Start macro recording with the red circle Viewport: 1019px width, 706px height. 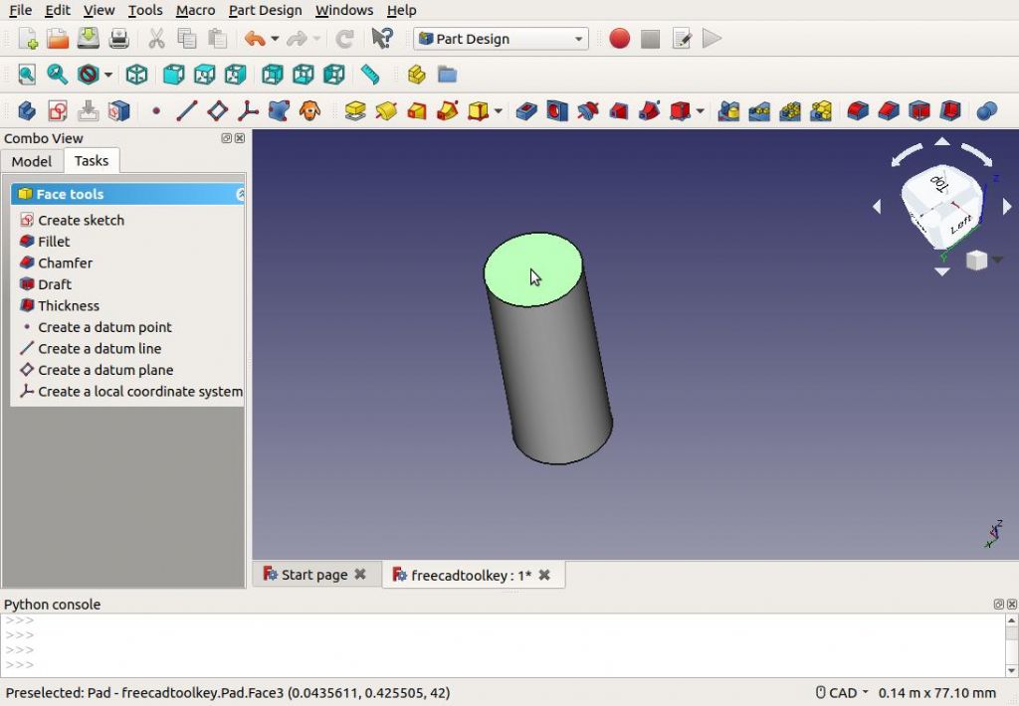(619, 39)
